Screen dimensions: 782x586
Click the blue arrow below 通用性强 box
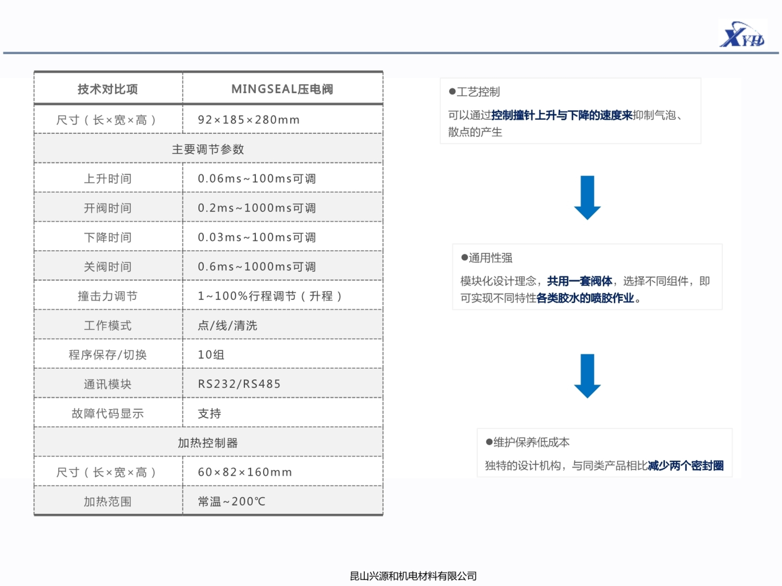click(587, 376)
